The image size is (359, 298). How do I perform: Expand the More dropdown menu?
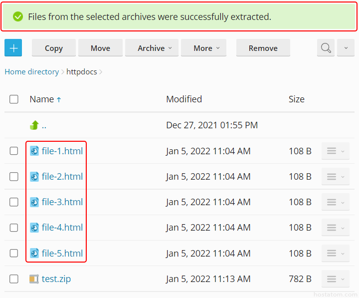tap(203, 48)
